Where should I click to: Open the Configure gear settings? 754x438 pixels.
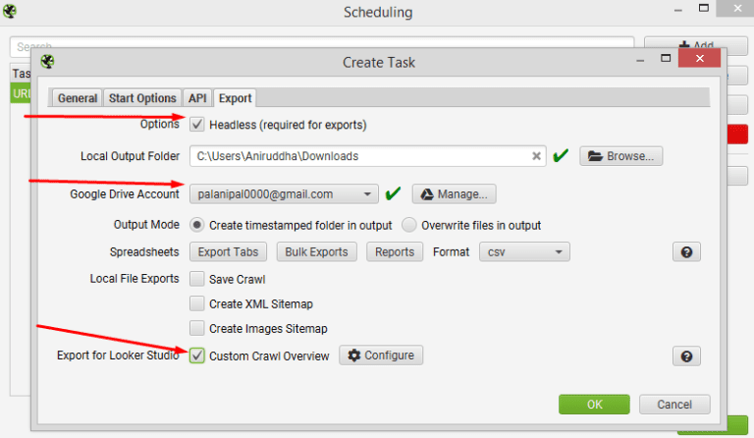coord(381,356)
